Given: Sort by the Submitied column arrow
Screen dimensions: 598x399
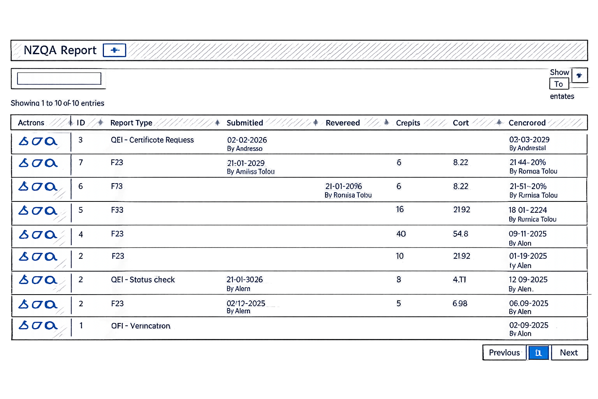Looking at the screenshot, I should pyautogui.click(x=315, y=122).
